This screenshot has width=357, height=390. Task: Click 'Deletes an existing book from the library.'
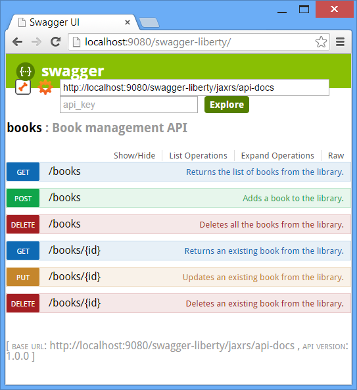(265, 304)
